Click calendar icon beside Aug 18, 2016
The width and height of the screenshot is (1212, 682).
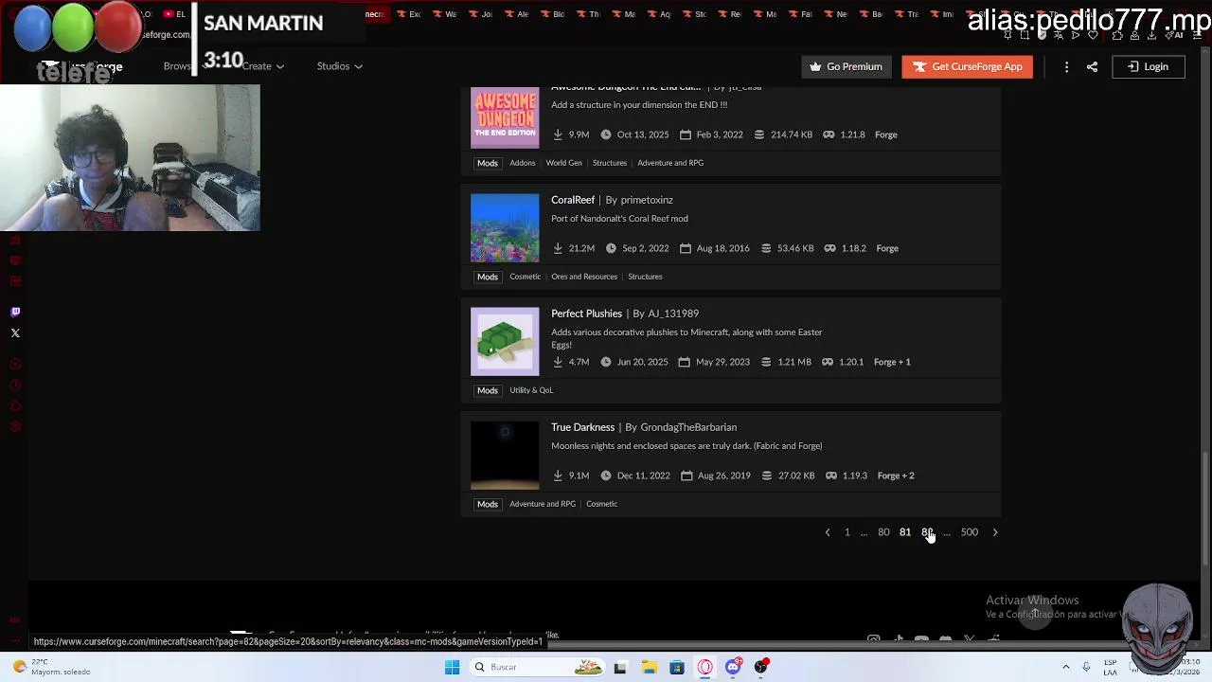(686, 248)
